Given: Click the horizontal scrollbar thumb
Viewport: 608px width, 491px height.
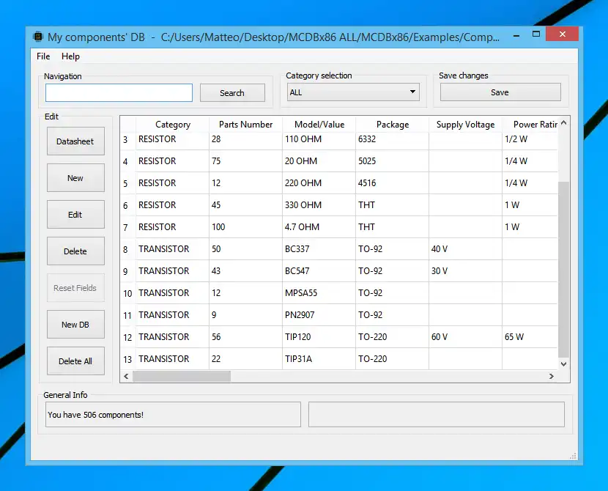Looking at the screenshot, I should coord(182,376).
